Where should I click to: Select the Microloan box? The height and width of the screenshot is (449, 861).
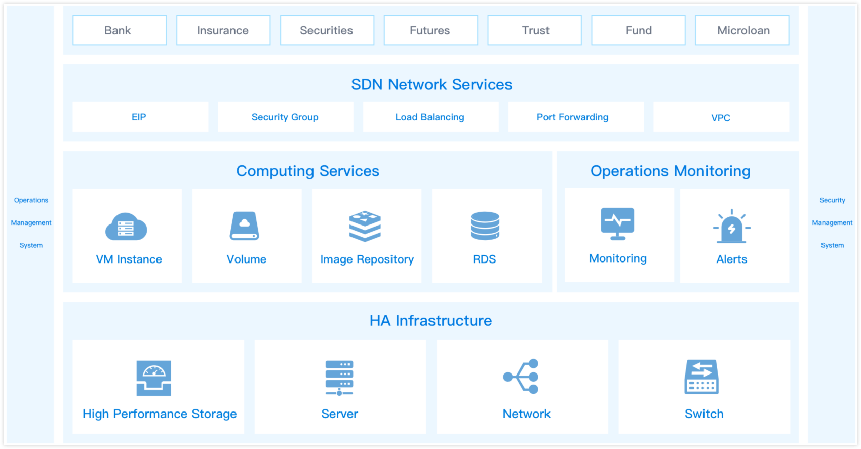(742, 30)
